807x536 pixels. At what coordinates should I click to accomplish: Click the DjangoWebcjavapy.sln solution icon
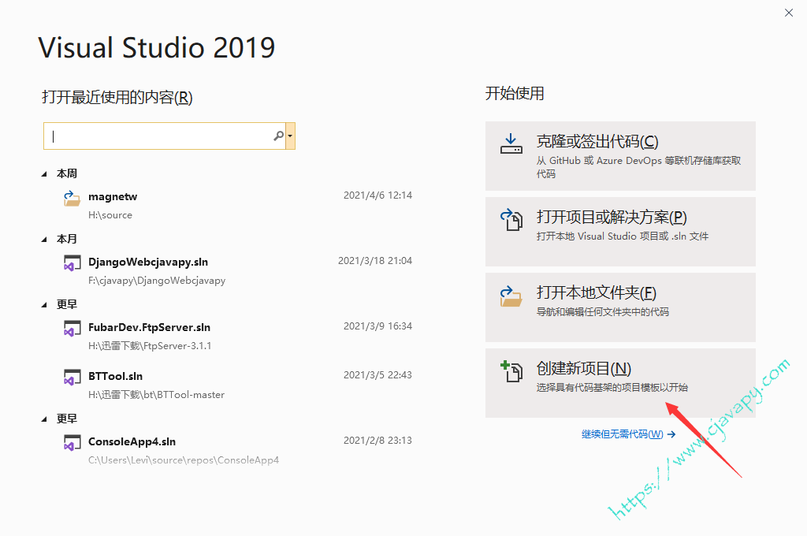(x=72, y=263)
